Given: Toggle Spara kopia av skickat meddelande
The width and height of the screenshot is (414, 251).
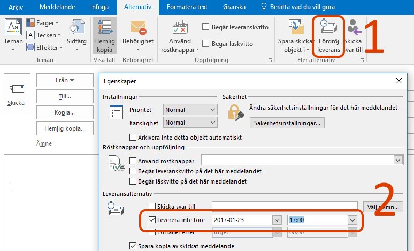Looking at the screenshot, I should click(x=134, y=246).
